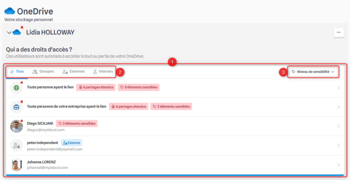Click the tag icon in Niveau de sensibilité

tap(293, 72)
